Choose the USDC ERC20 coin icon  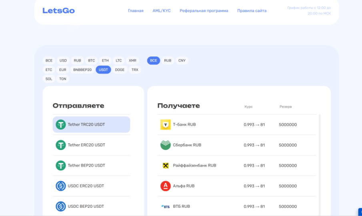click(61, 186)
